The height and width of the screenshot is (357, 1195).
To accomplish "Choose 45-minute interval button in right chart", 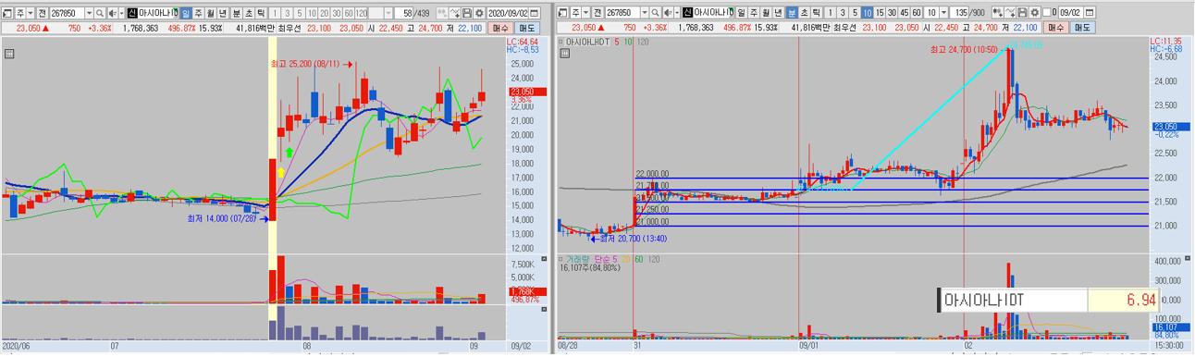I will (x=905, y=13).
